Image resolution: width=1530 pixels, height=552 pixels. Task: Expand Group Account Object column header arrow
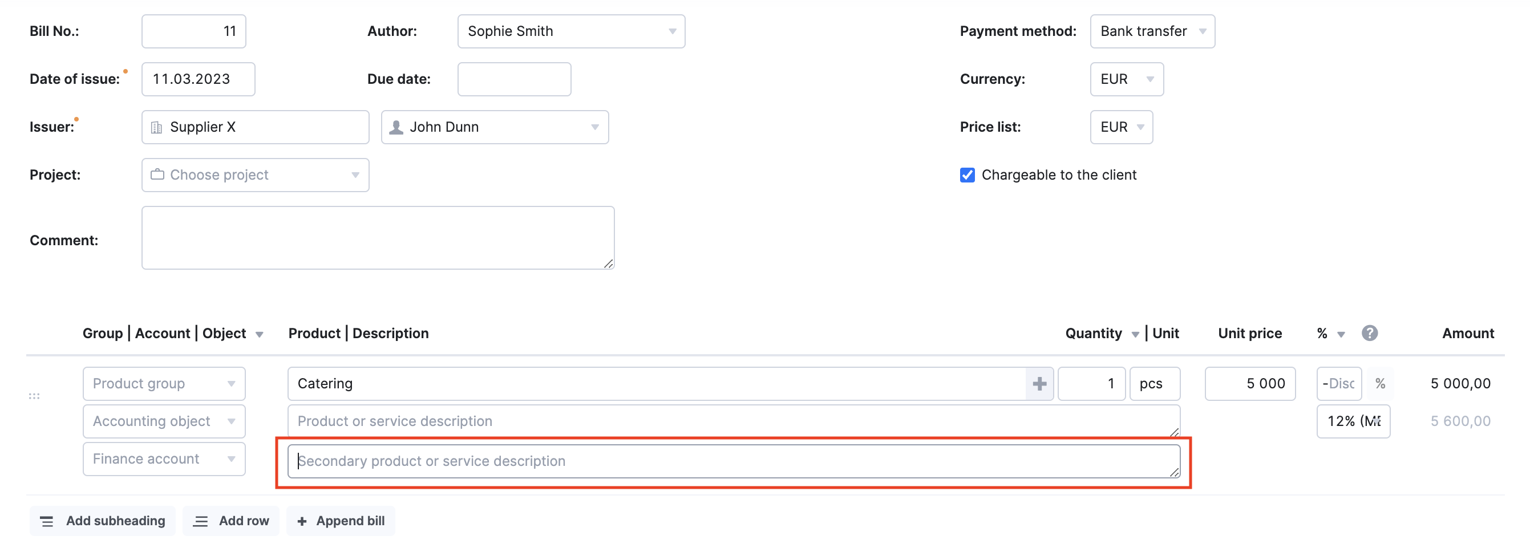pyautogui.click(x=260, y=335)
